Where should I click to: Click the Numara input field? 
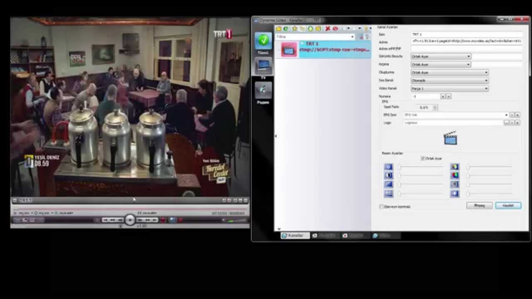(425, 96)
